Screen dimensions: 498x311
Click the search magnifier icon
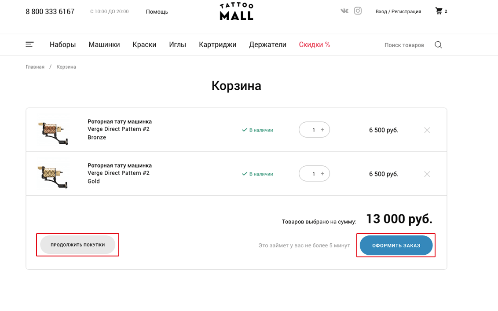438,45
